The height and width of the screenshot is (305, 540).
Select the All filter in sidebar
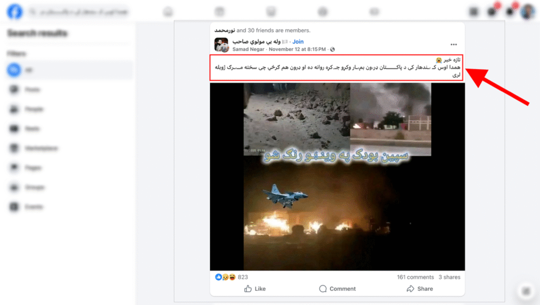(70, 70)
